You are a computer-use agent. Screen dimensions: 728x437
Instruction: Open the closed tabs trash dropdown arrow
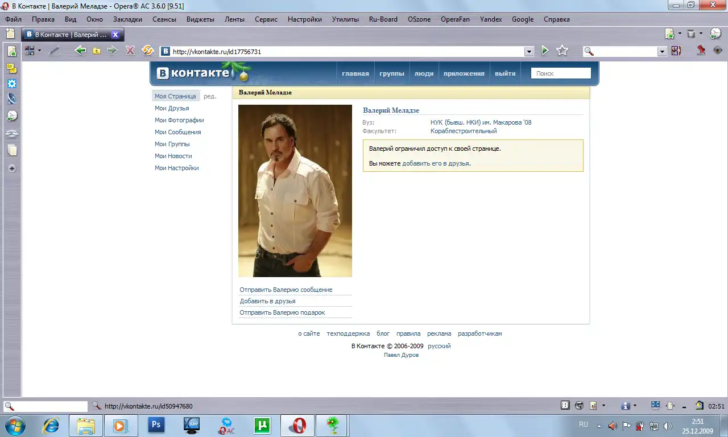701,34
